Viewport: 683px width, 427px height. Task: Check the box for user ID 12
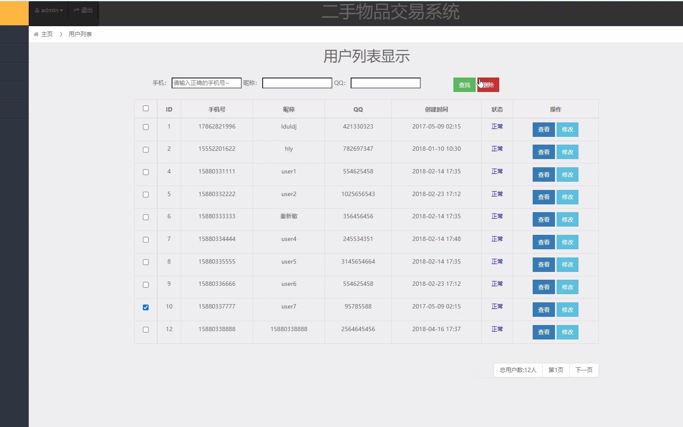145,330
